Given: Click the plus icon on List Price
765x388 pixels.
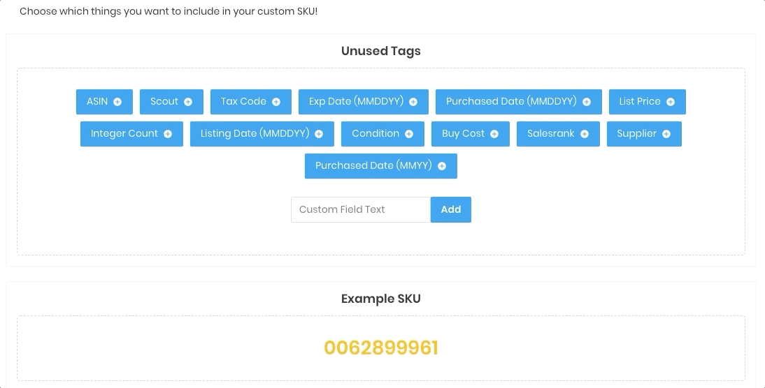Looking at the screenshot, I should [671, 102].
